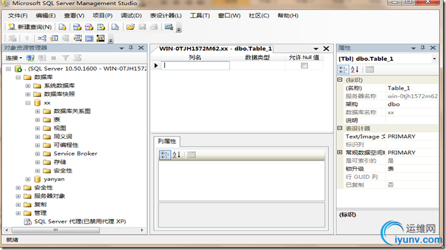Click the Activity Monitor icon

tap(168, 27)
